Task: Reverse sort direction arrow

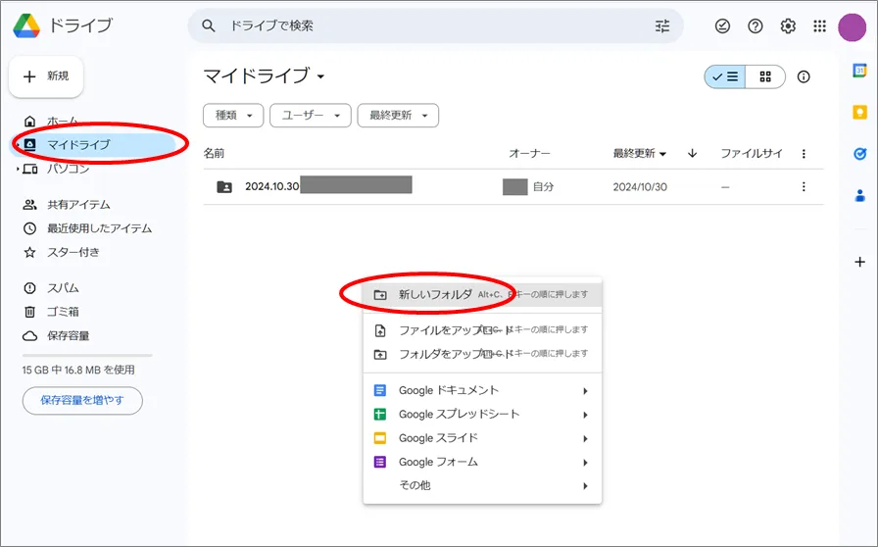Action: (692, 154)
